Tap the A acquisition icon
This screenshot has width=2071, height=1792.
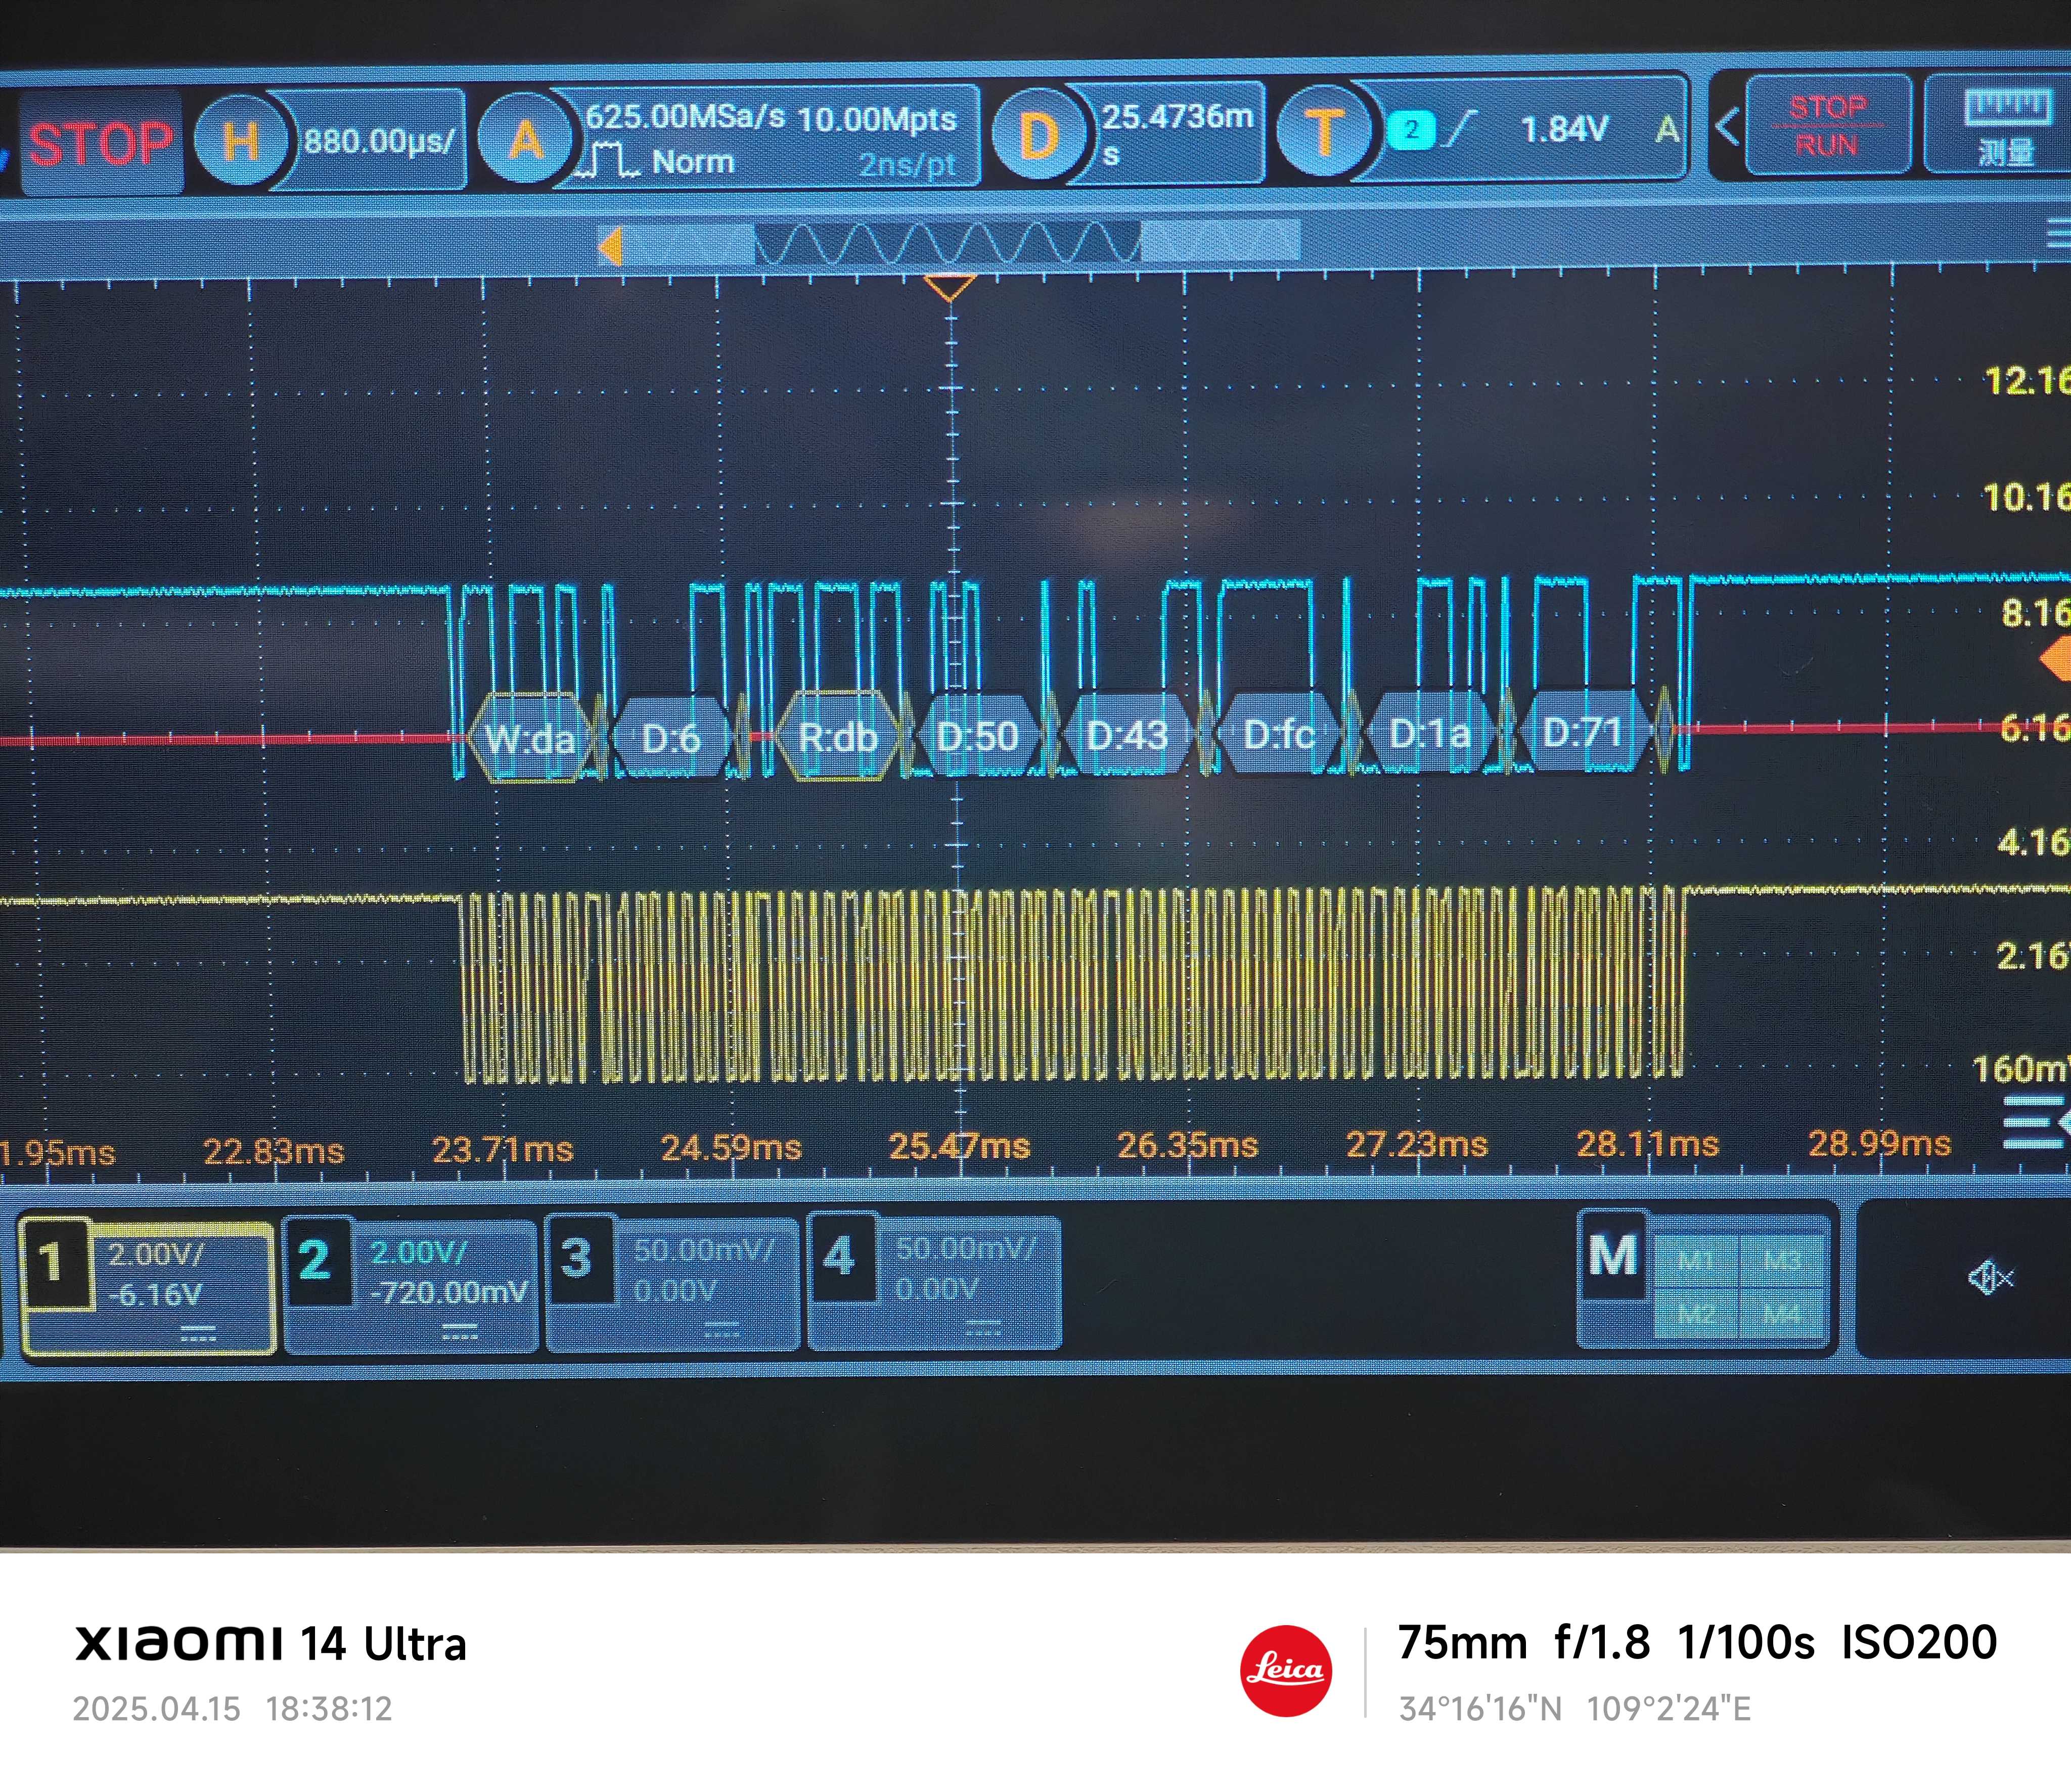tap(524, 139)
